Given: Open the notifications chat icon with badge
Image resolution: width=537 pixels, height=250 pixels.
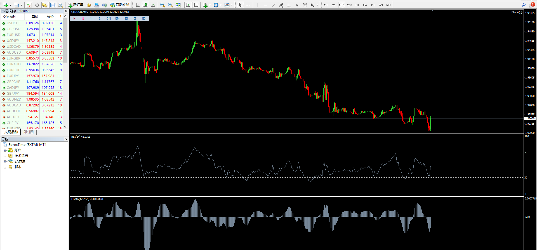Looking at the screenshot, I should 532,5.
